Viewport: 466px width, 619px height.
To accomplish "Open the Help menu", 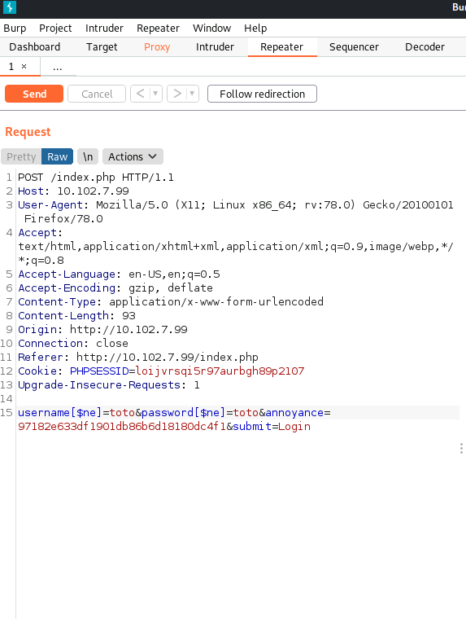I will pyautogui.click(x=255, y=29).
